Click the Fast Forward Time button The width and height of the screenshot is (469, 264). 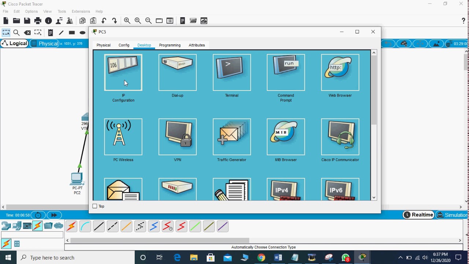click(54, 215)
